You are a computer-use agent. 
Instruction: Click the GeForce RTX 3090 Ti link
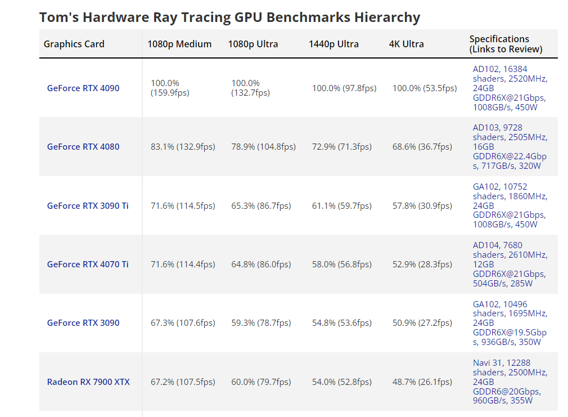88,205
